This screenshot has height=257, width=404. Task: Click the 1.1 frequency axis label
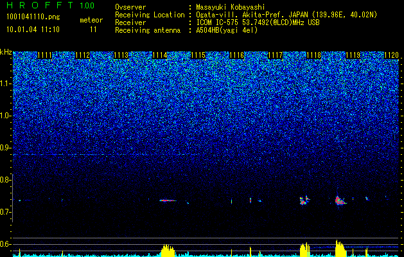6,84
